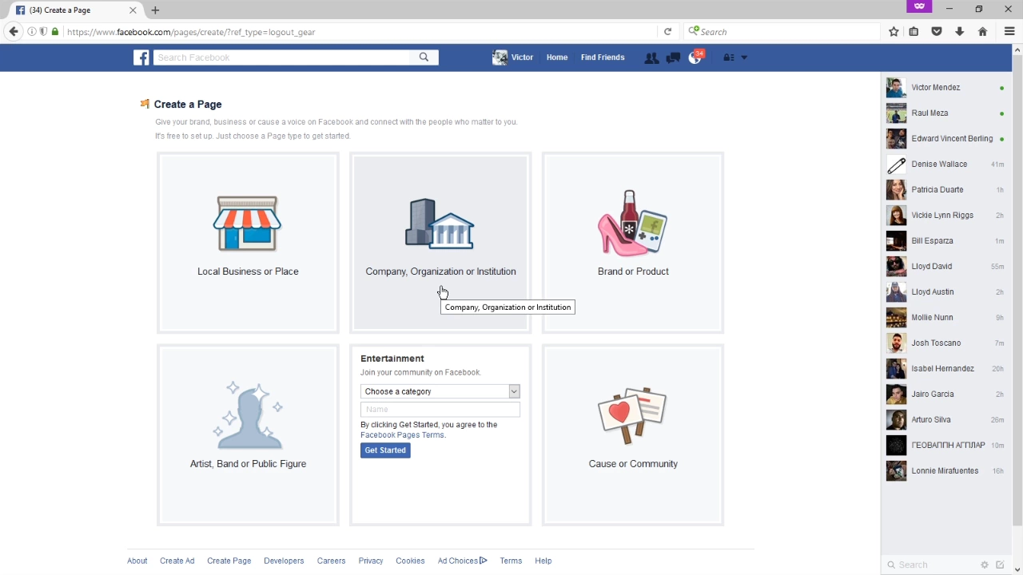Choose the Cause or Community signs icon

[632, 415]
